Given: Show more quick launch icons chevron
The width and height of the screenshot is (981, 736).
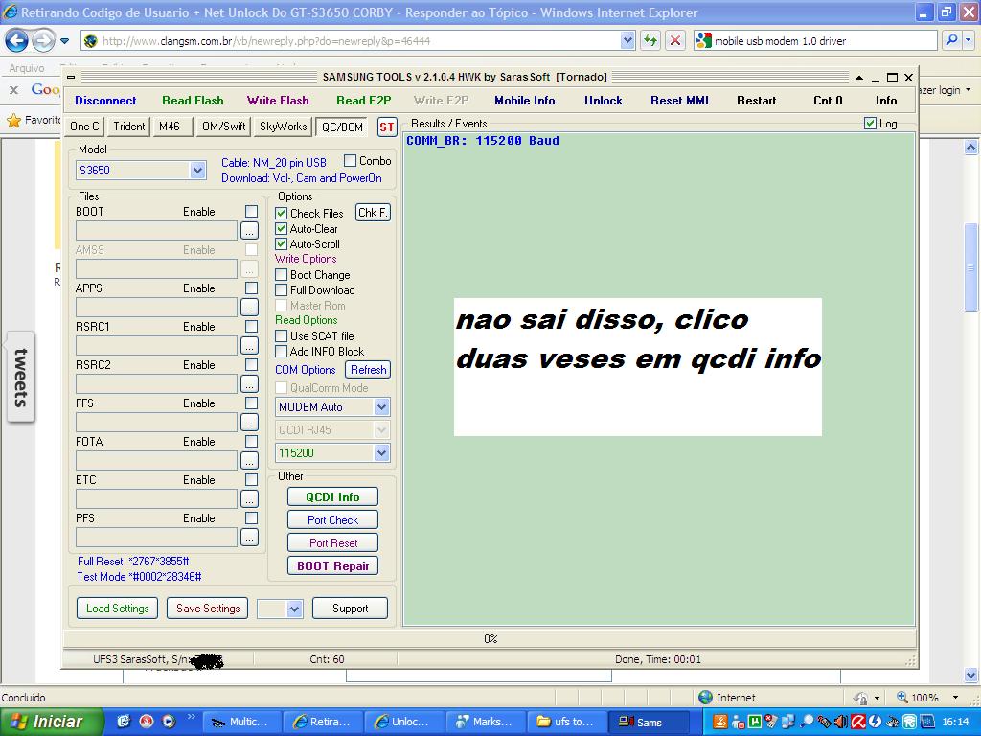Looking at the screenshot, I should (x=191, y=717).
